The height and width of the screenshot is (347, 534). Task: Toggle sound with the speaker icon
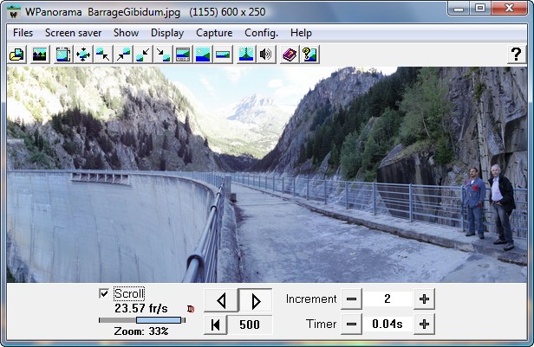(266, 55)
